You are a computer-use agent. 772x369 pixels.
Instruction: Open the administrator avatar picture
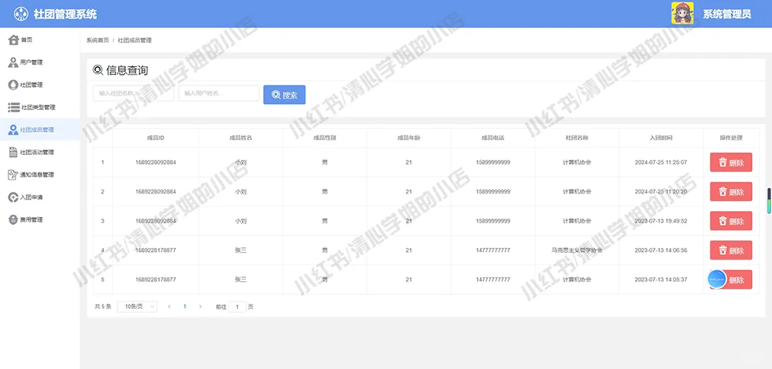pyautogui.click(x=682, y=13)
